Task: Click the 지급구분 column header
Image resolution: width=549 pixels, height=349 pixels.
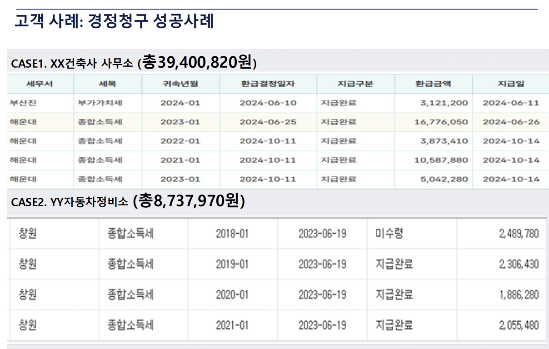Action: point(355,84)
